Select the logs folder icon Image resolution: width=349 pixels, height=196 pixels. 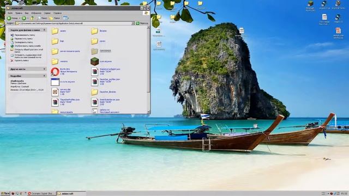click(55, 41)
